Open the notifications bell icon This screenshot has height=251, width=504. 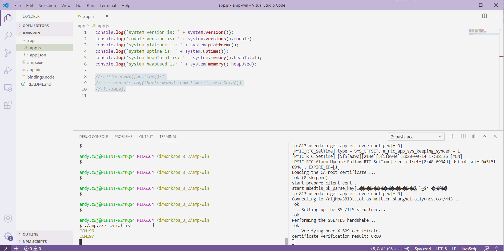point(496,249)
